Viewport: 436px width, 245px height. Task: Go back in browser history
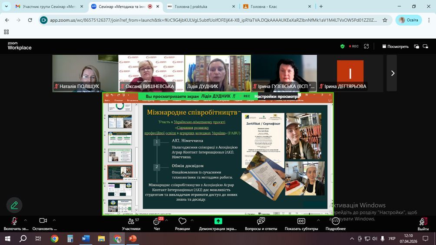(7, 20)
